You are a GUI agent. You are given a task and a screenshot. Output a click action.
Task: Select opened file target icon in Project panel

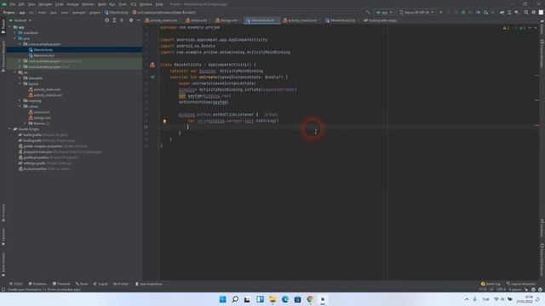[x=106, y=20]
